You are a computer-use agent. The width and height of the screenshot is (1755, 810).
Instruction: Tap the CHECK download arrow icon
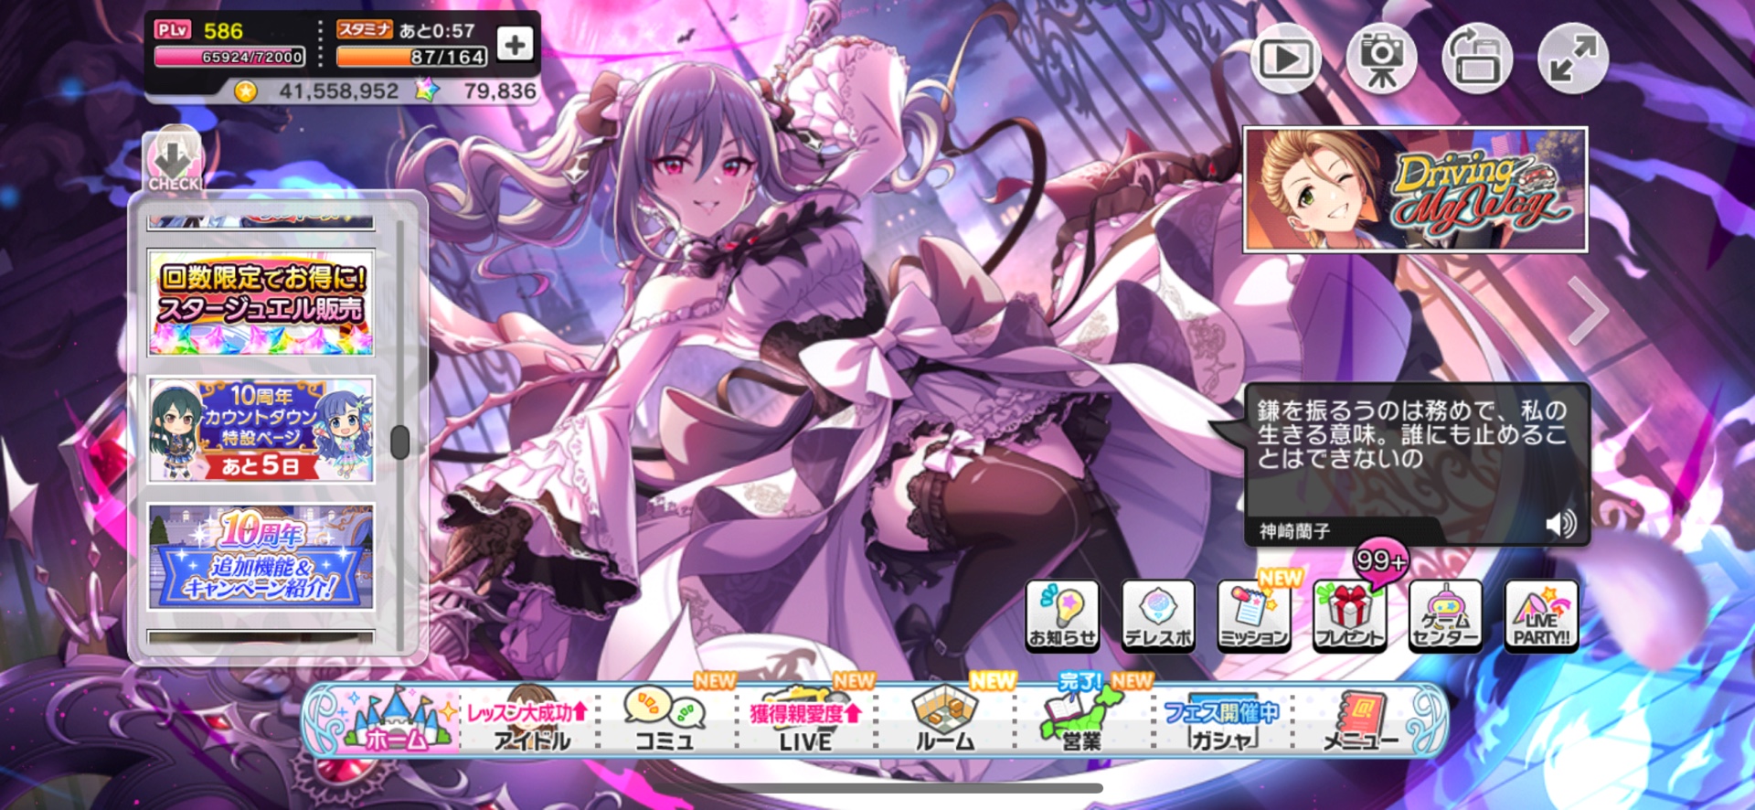point(174,161)
